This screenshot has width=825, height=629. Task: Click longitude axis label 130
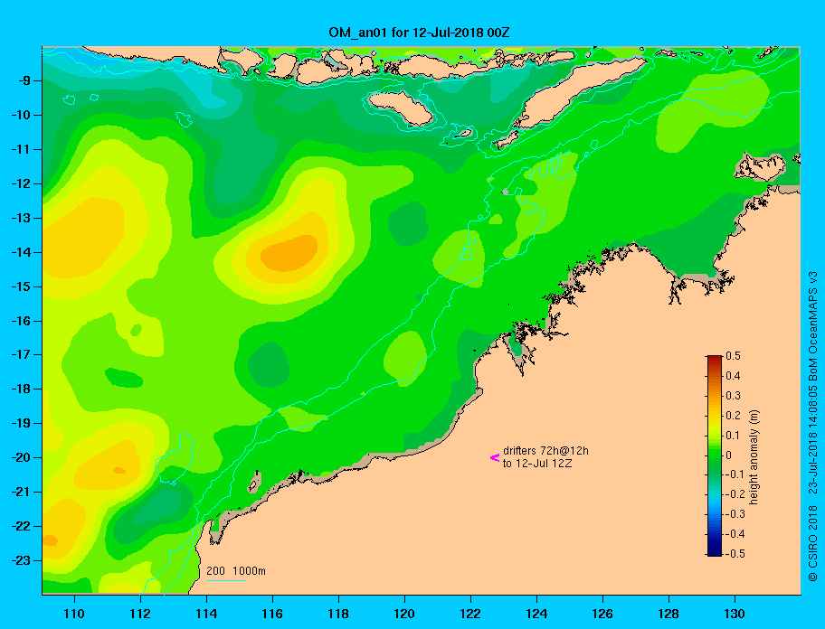[735, 614]
